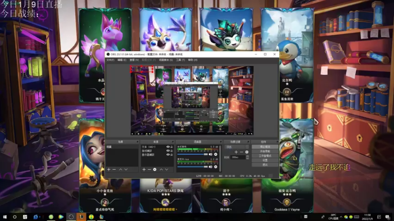
Task: Click the red-outlined text source in preview
Action: 141,69
